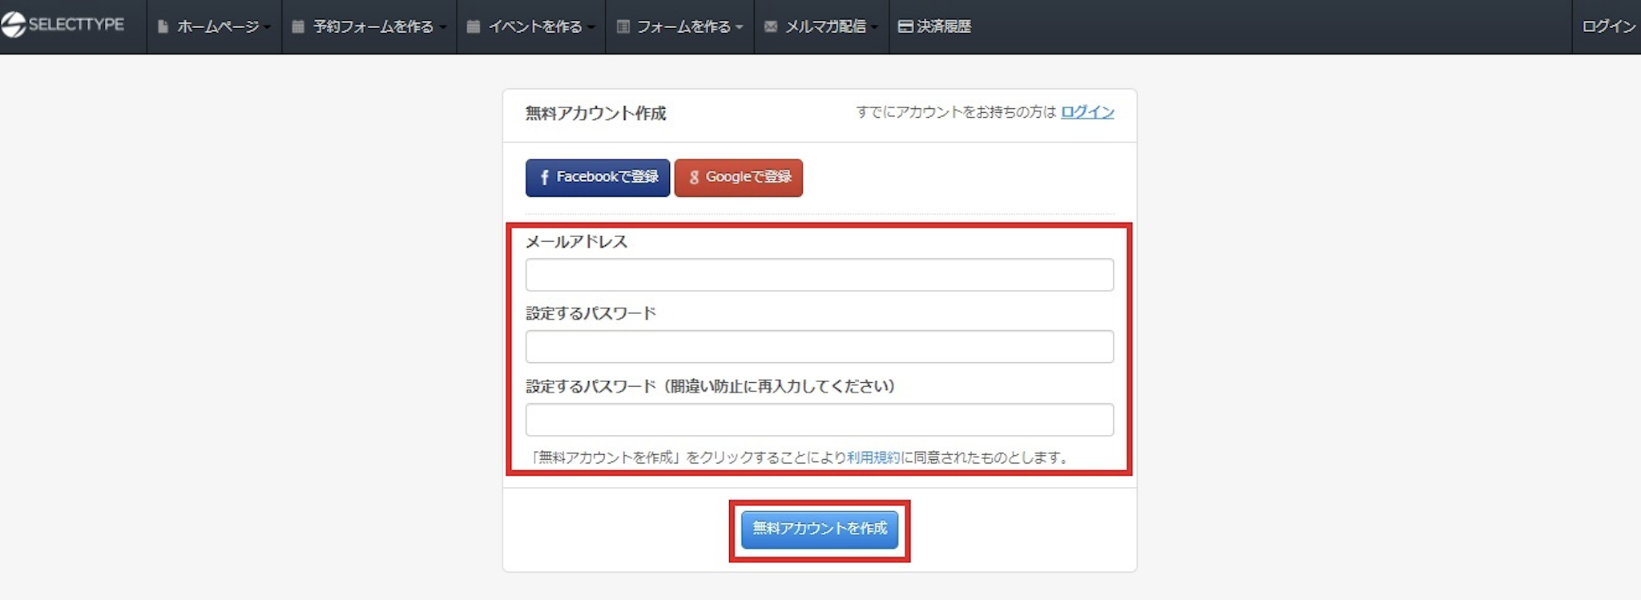Open the 利用規約 terms link
Screen dimensions: 1641x600
pos(873,457)
